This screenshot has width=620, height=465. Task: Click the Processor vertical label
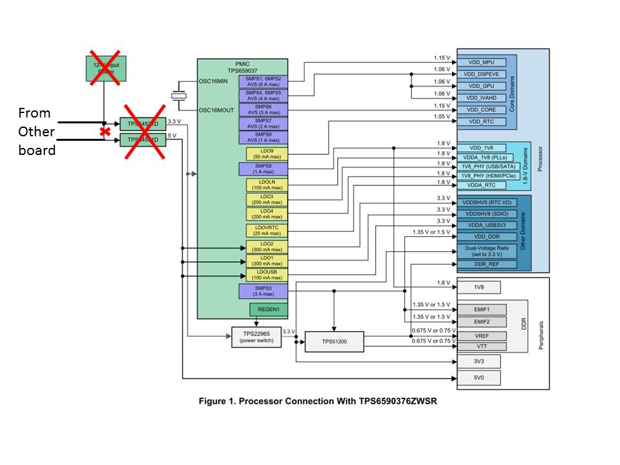540,159
